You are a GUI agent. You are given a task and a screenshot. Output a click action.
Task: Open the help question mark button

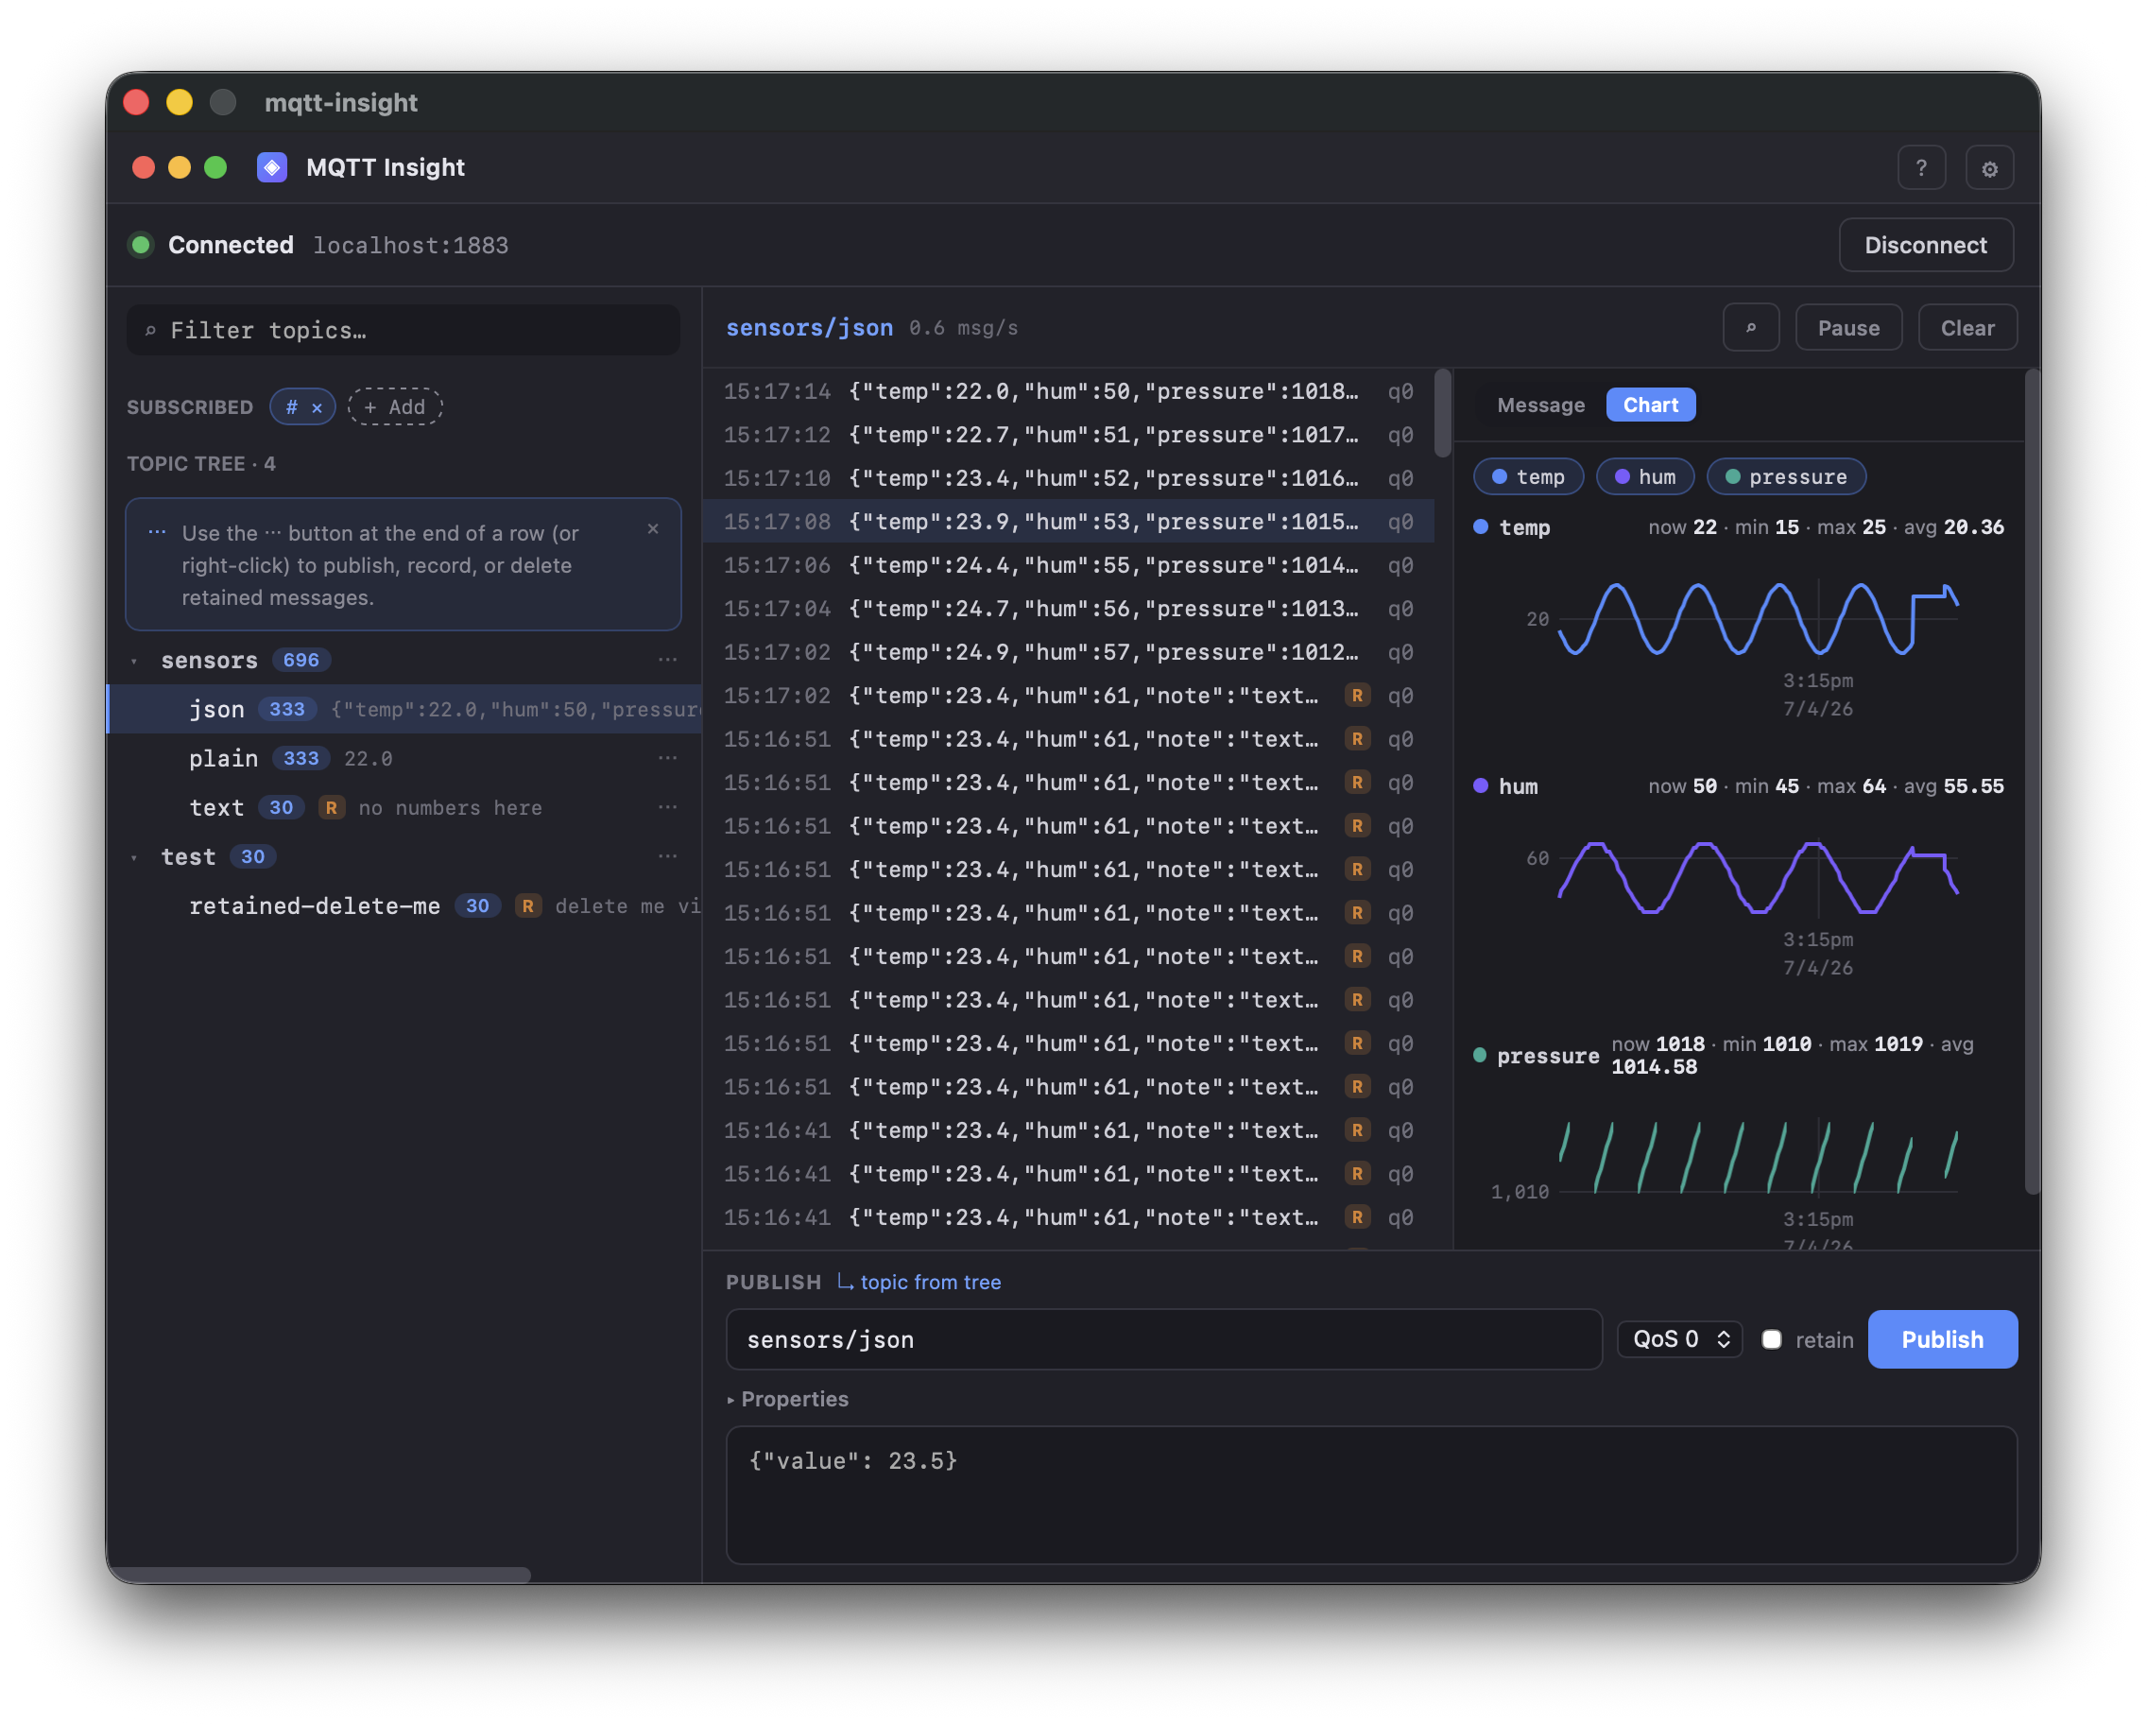pos(1921,167)
